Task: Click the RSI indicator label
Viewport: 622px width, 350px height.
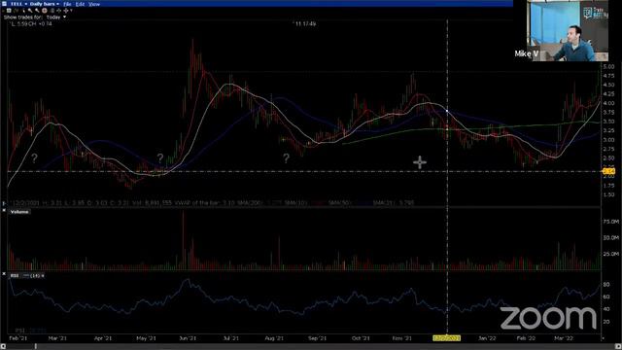Action: [x=15, y=275]
